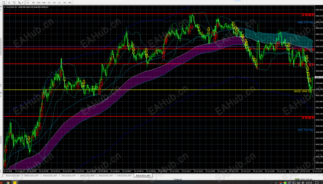Switch chart to M15 timeframe
The image size is (323, 184).
[39, 3]
